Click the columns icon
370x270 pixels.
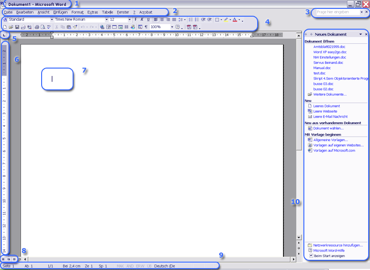[x=126, y=27]
